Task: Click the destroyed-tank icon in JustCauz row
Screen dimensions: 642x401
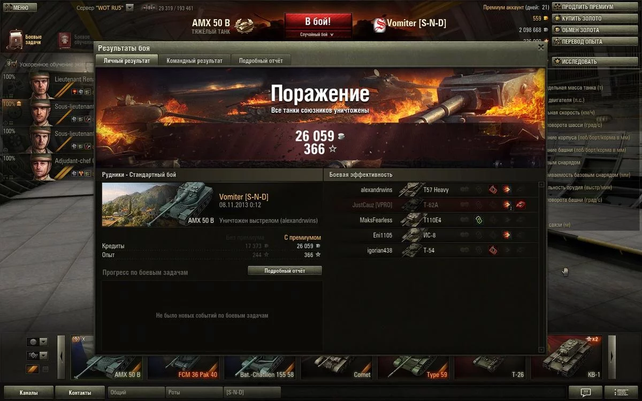Action: (x=521, y=205)
